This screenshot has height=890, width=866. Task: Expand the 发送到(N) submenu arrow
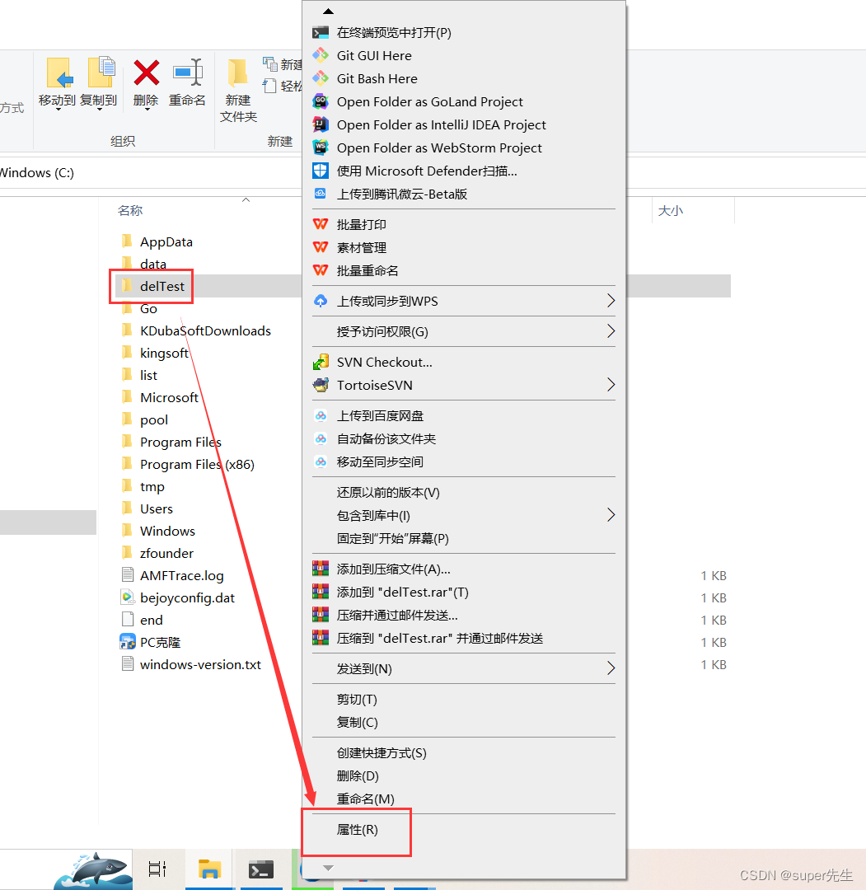pyautogui.click(x=611, y=668)
